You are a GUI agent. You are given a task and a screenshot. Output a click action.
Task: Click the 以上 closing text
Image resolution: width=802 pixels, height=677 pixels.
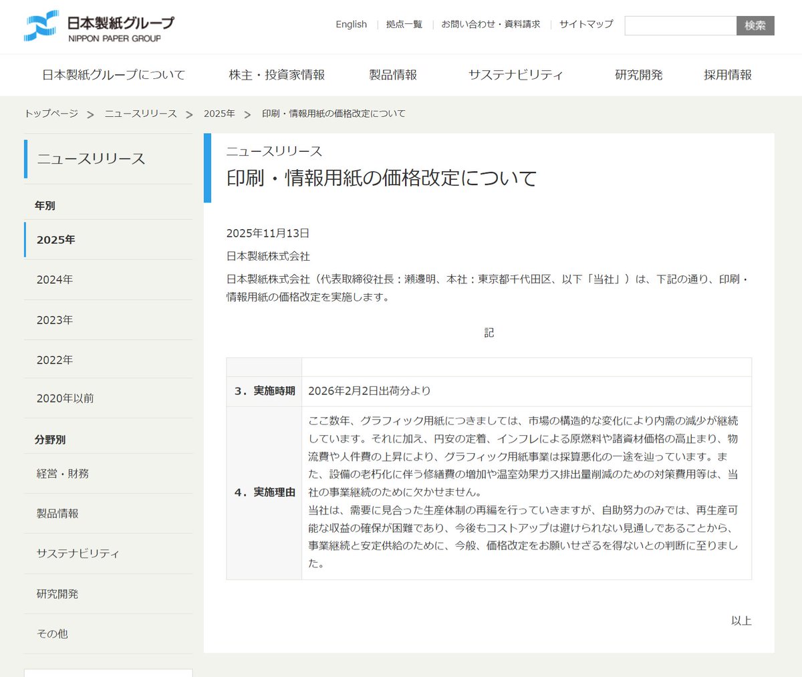pyautogui.click(x=741, y=621)
